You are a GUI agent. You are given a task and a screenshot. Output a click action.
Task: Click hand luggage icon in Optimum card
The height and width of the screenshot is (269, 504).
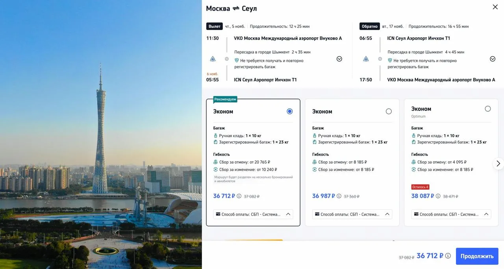coord(413,136)
